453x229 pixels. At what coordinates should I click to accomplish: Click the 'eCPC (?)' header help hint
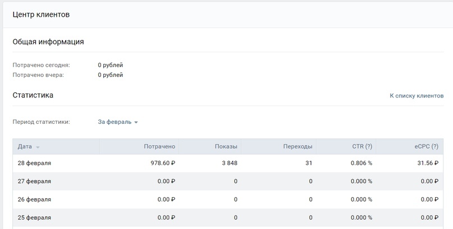[435, 146]
